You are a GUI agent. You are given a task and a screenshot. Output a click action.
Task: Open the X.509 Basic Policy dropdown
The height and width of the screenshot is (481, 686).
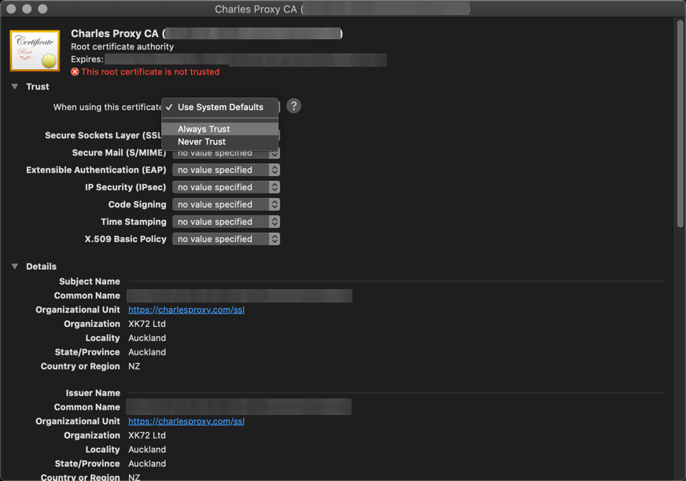click(226, 239)
